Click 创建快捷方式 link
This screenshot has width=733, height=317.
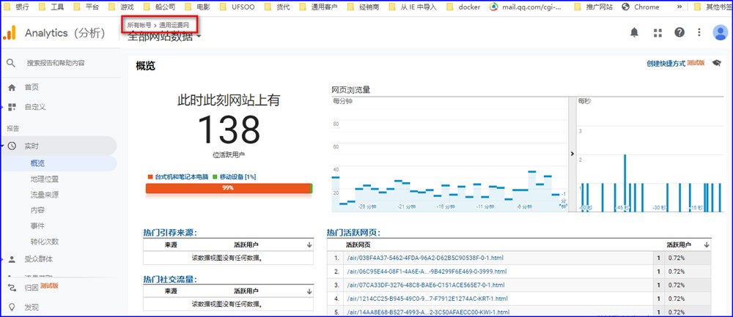[666, 64]
